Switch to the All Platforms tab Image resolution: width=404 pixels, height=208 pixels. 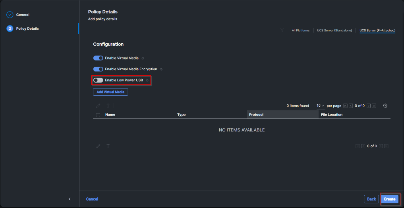pos(300,31)
